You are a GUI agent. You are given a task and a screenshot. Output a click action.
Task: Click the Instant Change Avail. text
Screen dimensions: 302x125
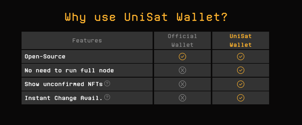63,98
